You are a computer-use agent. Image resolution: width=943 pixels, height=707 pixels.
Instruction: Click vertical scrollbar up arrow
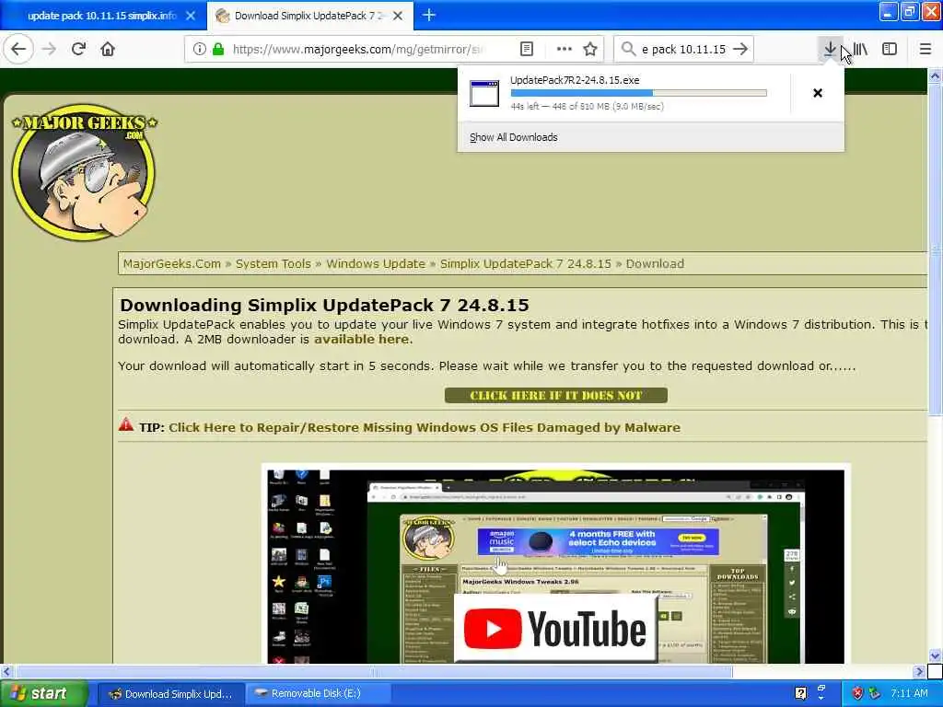(935, 76)
